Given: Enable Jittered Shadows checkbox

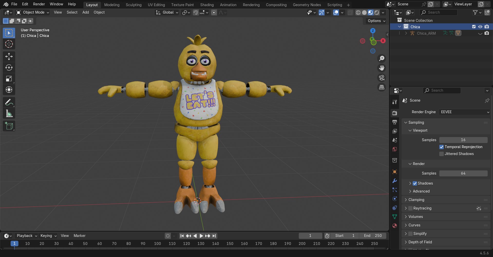Looking at the screenshot, I should coord(442,154).
